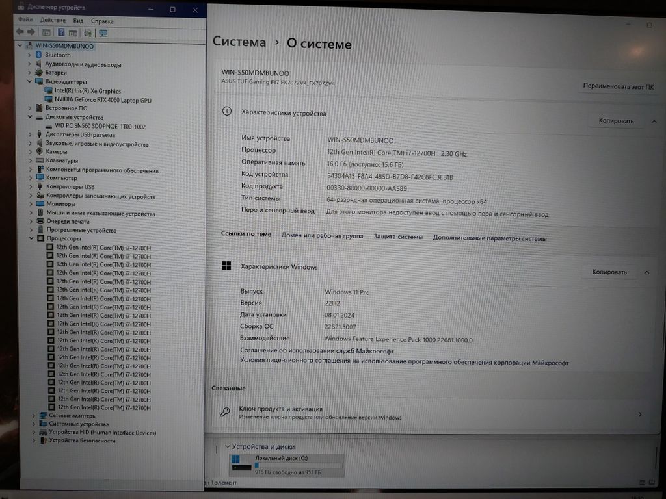Image resolution: width=666 pixels, height=499 pixels.
Task: Select NVIDIA GeForce RTX 4060 Laptop GPU
Action: (x=103, y=100)
